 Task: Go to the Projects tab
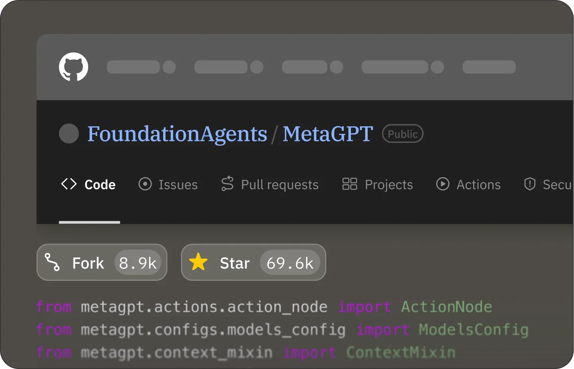pyautogui.click(x=378, y=184)
